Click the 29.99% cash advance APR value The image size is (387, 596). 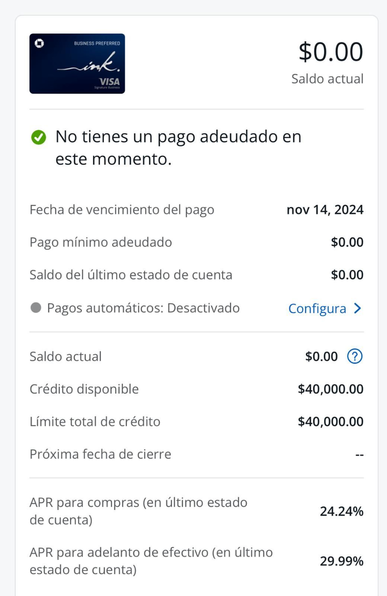tap(342, 561)
